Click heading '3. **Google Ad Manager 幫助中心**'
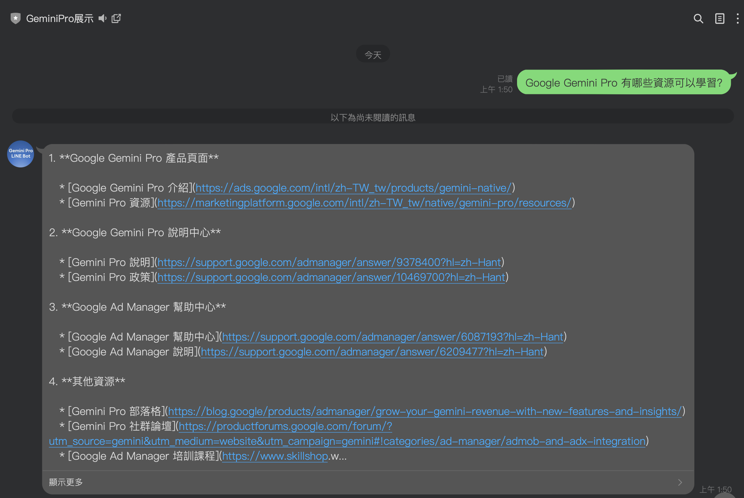This screenshot has height=498, width=744. pos(137,307)
